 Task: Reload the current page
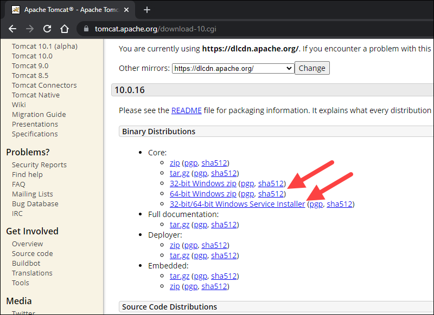[x=47, y=29]
